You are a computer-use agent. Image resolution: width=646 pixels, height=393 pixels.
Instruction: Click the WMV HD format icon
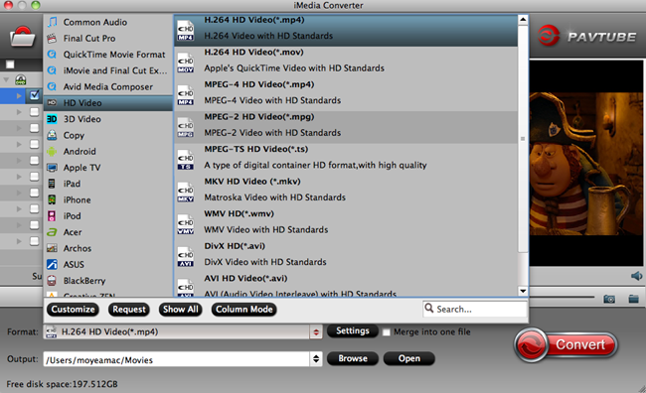coord(186,224)
